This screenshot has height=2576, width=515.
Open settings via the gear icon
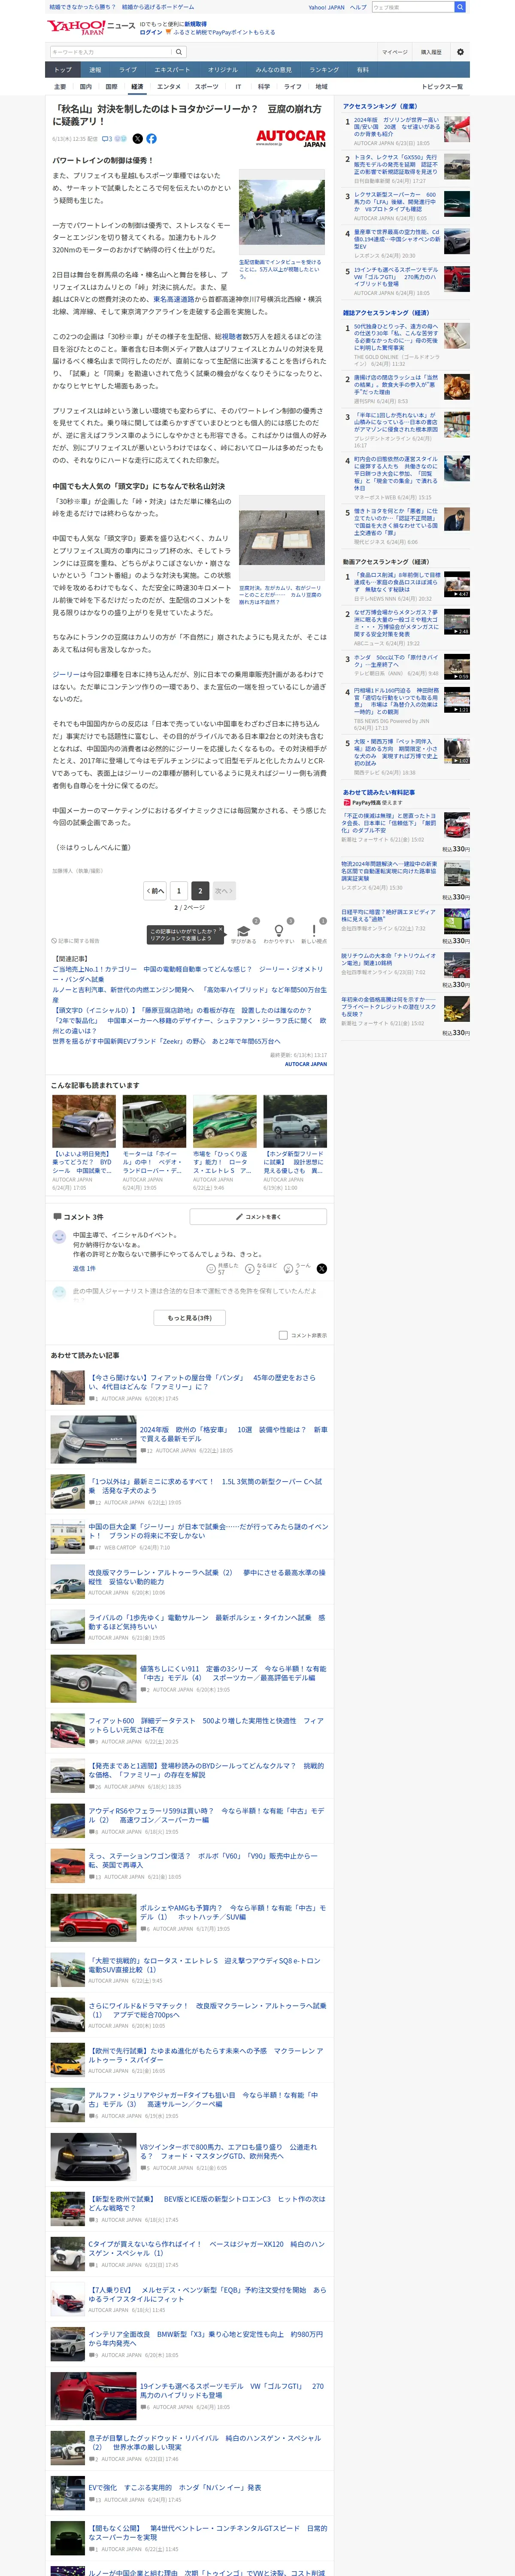(460, 52)
